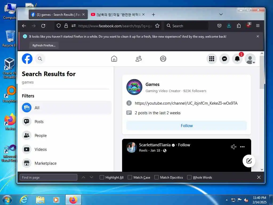Screen dimensions: 273x205
Task: Open Messenger icon
Action: (224, 59)
